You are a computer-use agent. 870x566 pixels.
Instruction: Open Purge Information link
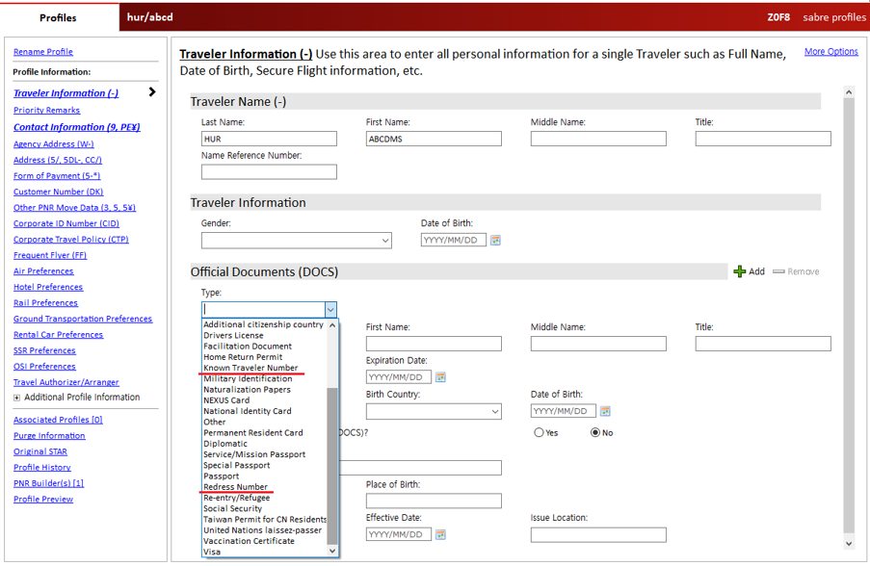coord(49,436)
